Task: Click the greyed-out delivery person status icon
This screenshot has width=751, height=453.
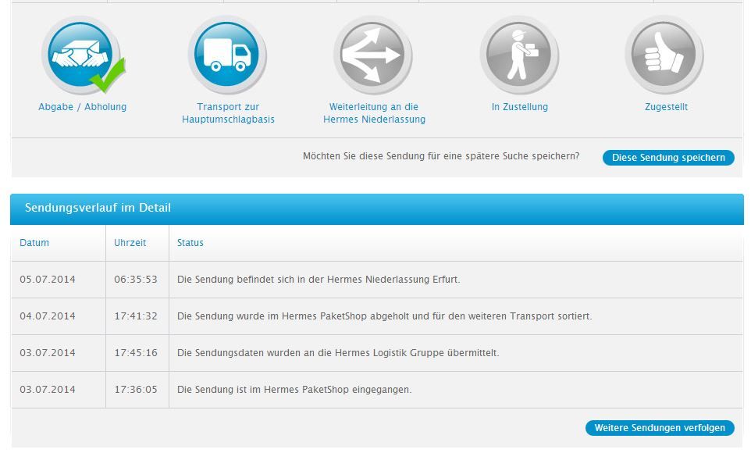Action: pos(519,55)
